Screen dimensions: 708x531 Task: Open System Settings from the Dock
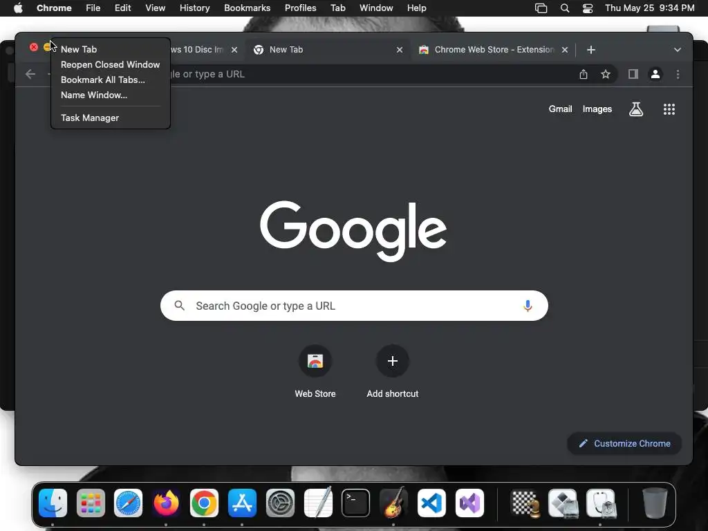[x=280, y=503]
